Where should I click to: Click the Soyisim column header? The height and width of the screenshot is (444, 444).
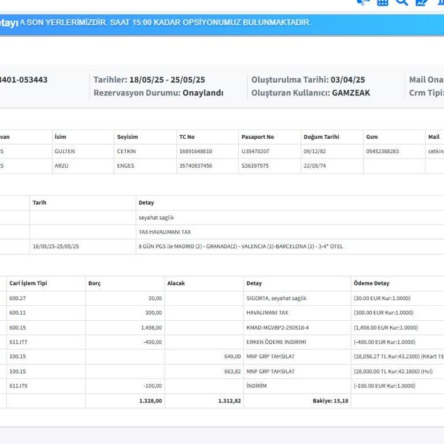127,137
